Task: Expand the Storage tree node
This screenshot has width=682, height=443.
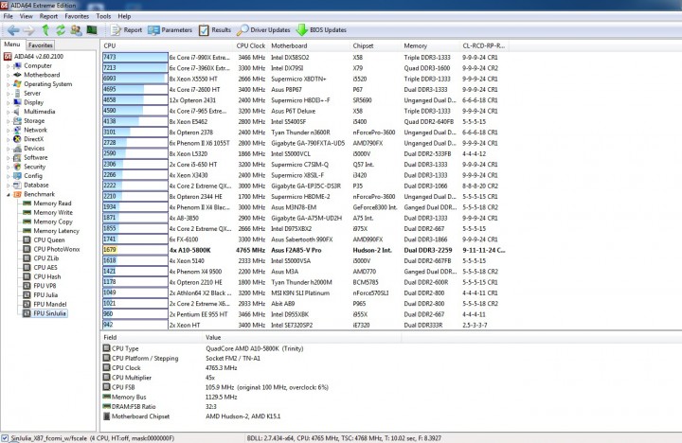Action: pyautogui.click(x=8, y=121)
